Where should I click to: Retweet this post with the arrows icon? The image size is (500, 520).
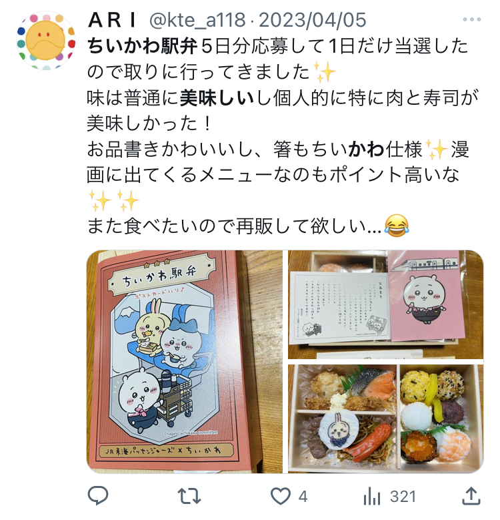pyautogui.click(x=189, y=497)
